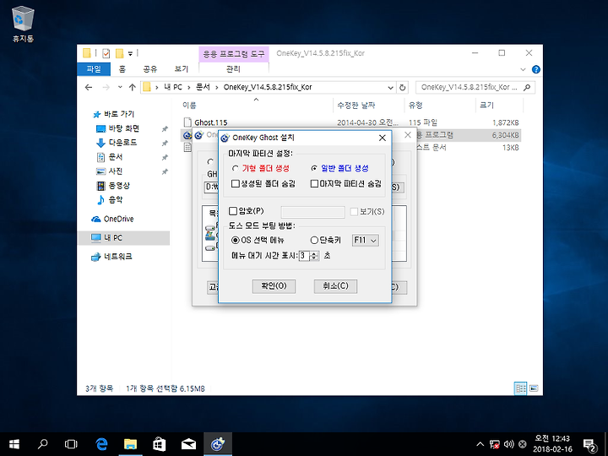Viewport: 608px width, 456px height.
Task: Go forward in Explorer navigation
Action: click(106, 87)
